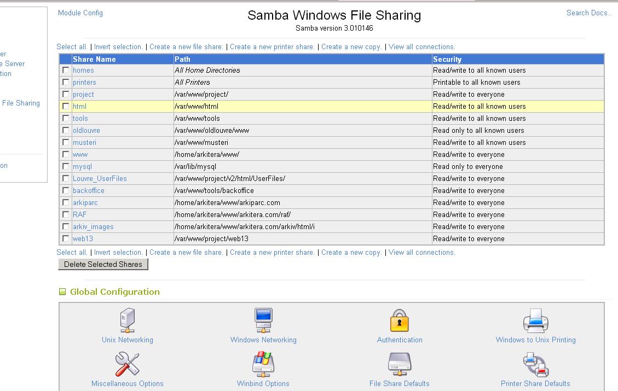
Task: Check the musteri share checkbox
Action: click(x=66, y=142)
